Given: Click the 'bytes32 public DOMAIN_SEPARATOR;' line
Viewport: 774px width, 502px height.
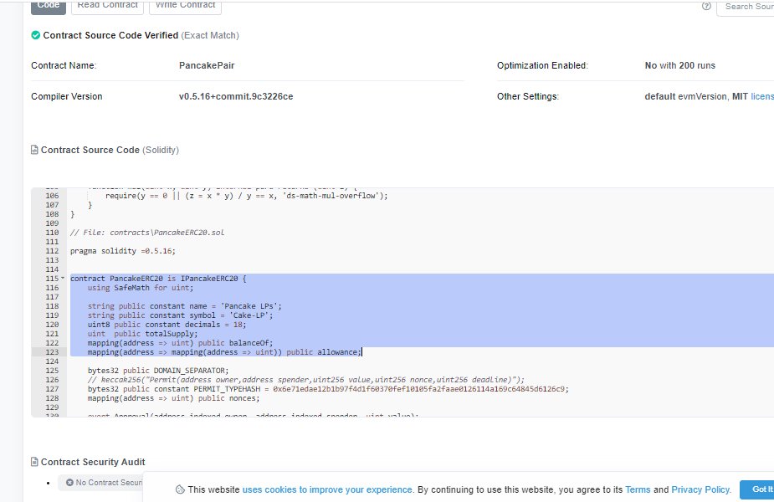Looking at the screenshot, I should (158, 371).
